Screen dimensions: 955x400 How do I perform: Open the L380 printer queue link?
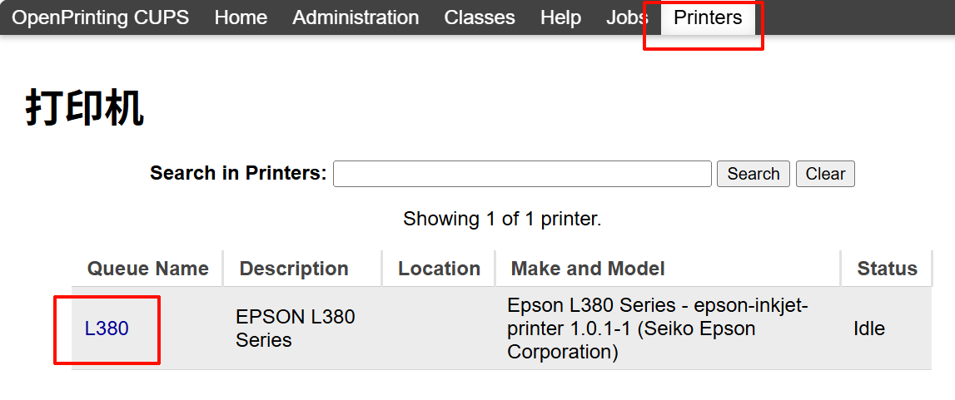107,328
